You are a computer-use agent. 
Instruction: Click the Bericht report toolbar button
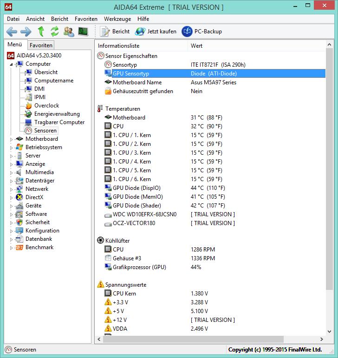pyautogui.click(x=115, y=31)
